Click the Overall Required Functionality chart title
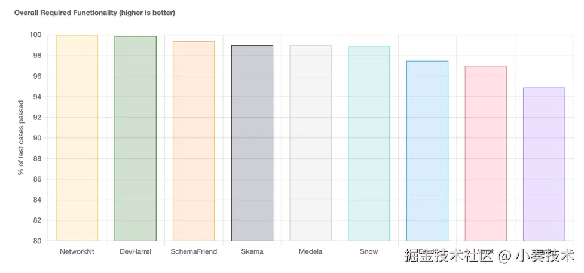This screenshot has height=273, width=584. tap(94, 13)
